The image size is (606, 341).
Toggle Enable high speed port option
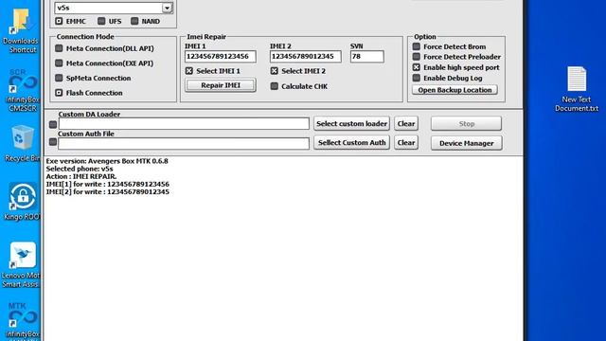click(417, 67)
